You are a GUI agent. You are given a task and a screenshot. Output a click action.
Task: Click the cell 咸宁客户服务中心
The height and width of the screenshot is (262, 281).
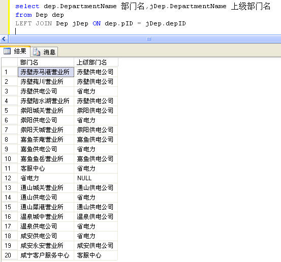pos(46,255)
